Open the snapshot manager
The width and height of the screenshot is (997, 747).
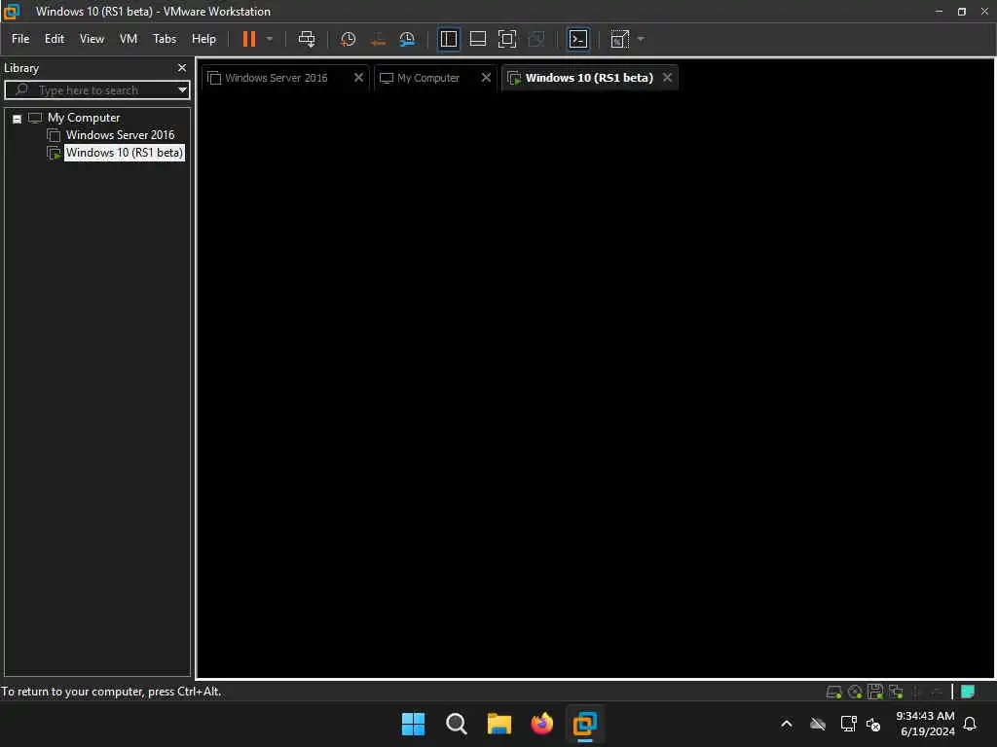coord(407,39)
